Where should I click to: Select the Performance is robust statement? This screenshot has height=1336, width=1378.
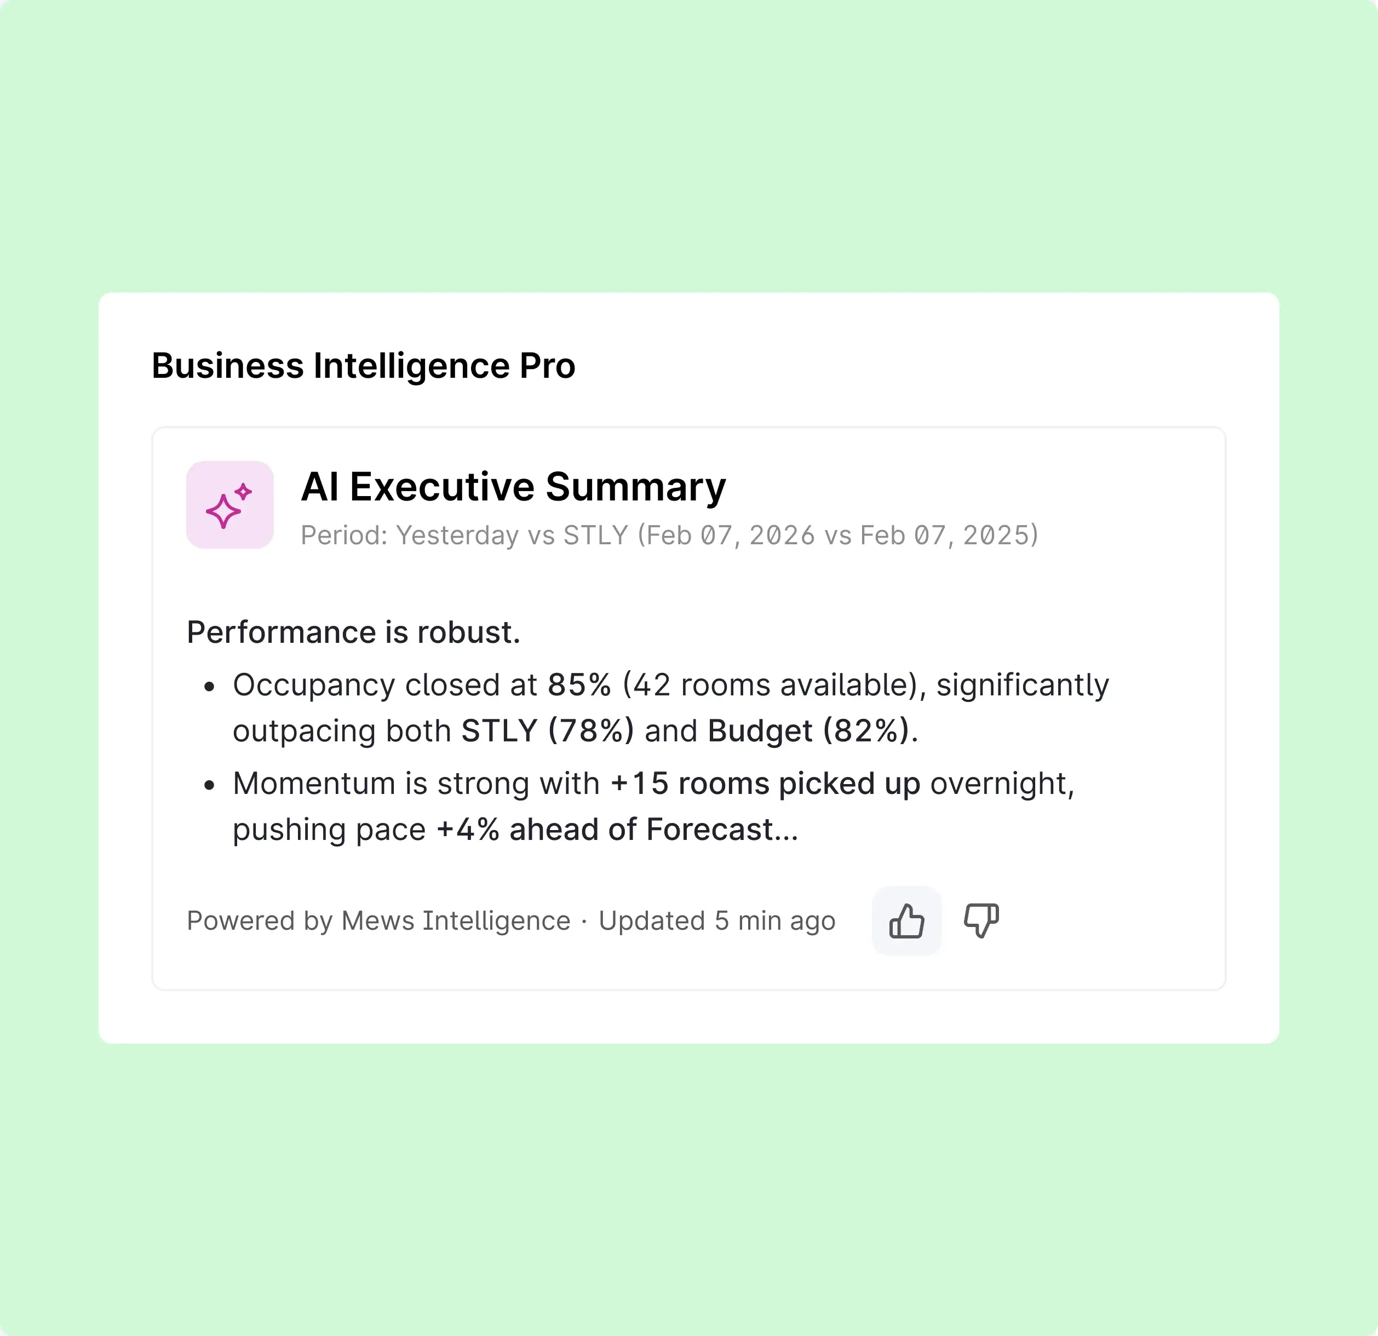coord(353,632)
